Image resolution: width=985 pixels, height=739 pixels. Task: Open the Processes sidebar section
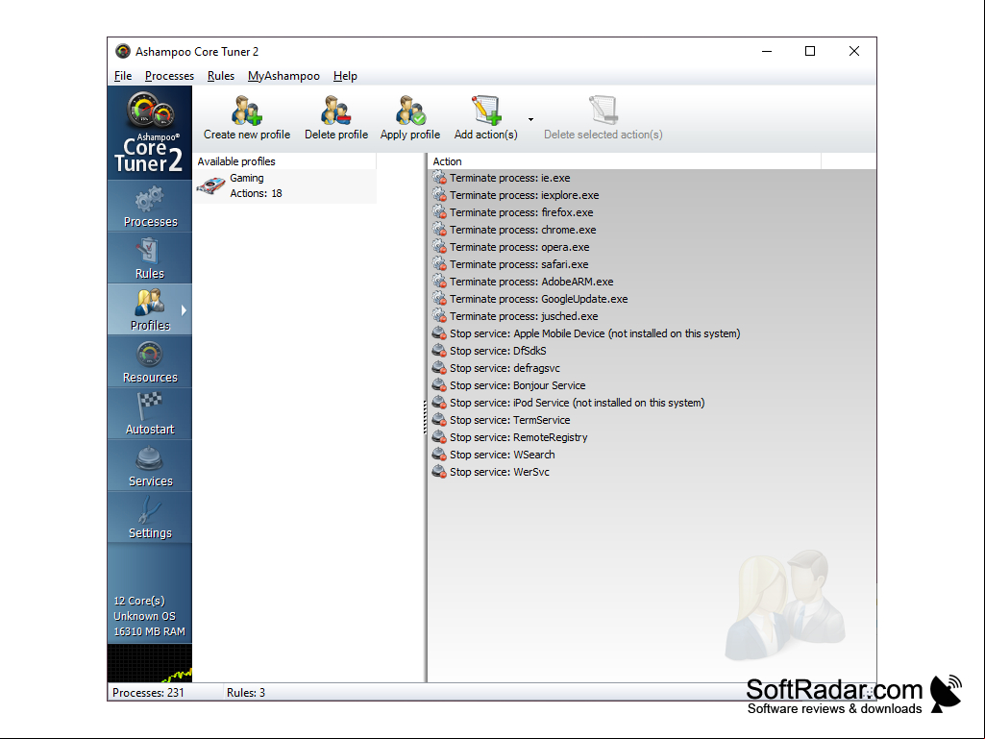[150, 206]
